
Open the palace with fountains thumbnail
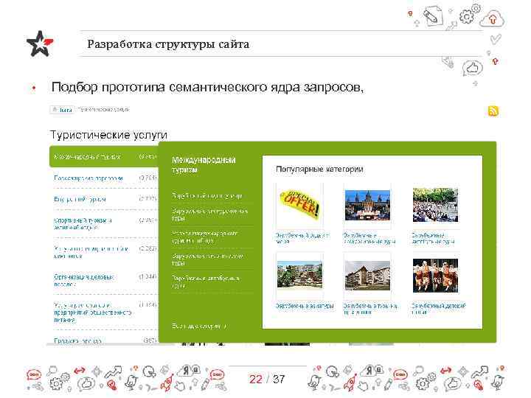[367, 206]
